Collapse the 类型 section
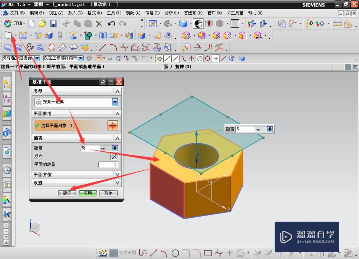 click(117, 91)
